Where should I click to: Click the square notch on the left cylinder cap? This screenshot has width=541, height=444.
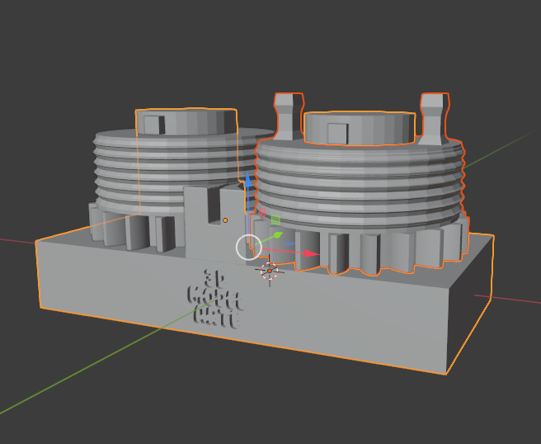pos(154,125)
